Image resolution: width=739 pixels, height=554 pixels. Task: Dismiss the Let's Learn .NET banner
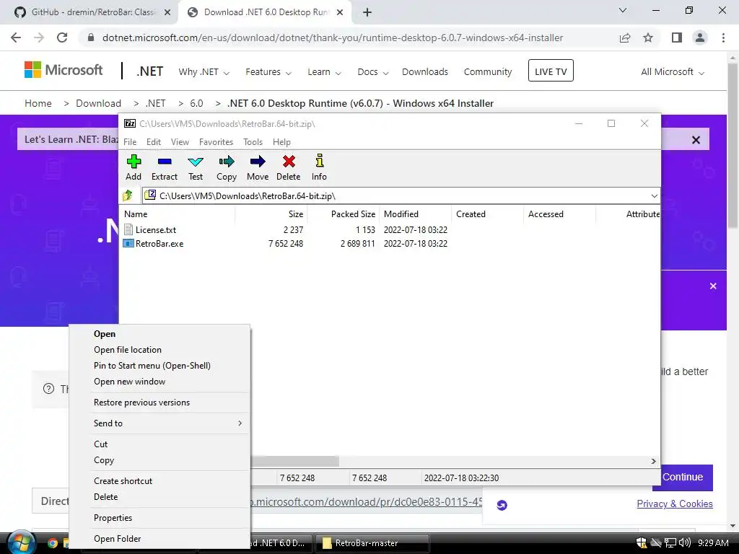(696, 140)
